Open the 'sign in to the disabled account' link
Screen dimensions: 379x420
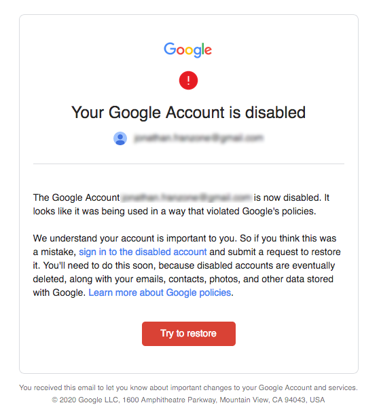coord(143,252)
